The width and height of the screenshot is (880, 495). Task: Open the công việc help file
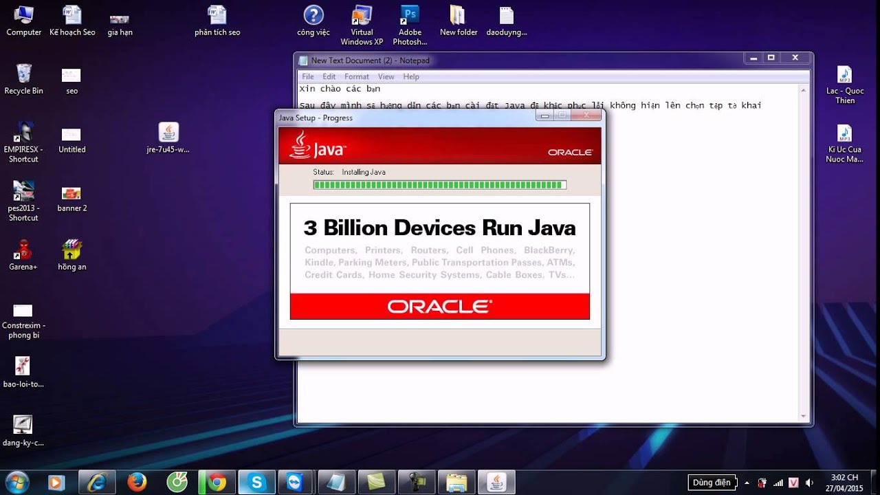click(x=313, y=21)
